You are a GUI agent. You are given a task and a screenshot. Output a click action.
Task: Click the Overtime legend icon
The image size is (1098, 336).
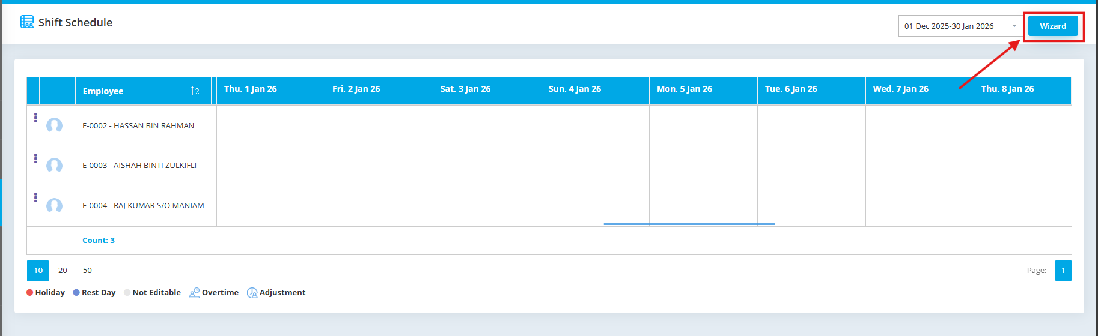[x=194, y=293]
